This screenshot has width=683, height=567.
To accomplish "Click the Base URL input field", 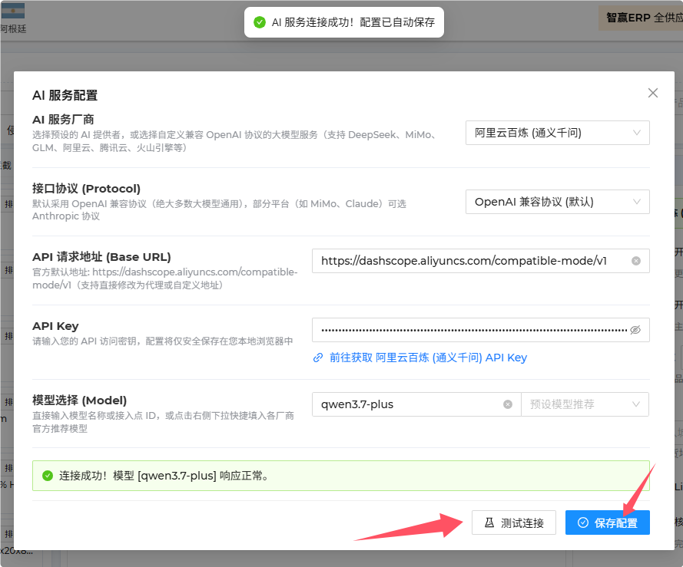I will pyautogui.click(x=480, y=261).
